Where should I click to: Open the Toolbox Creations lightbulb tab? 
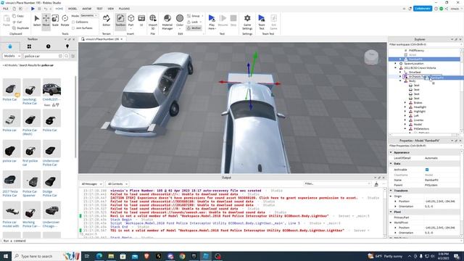click(67, 46)
